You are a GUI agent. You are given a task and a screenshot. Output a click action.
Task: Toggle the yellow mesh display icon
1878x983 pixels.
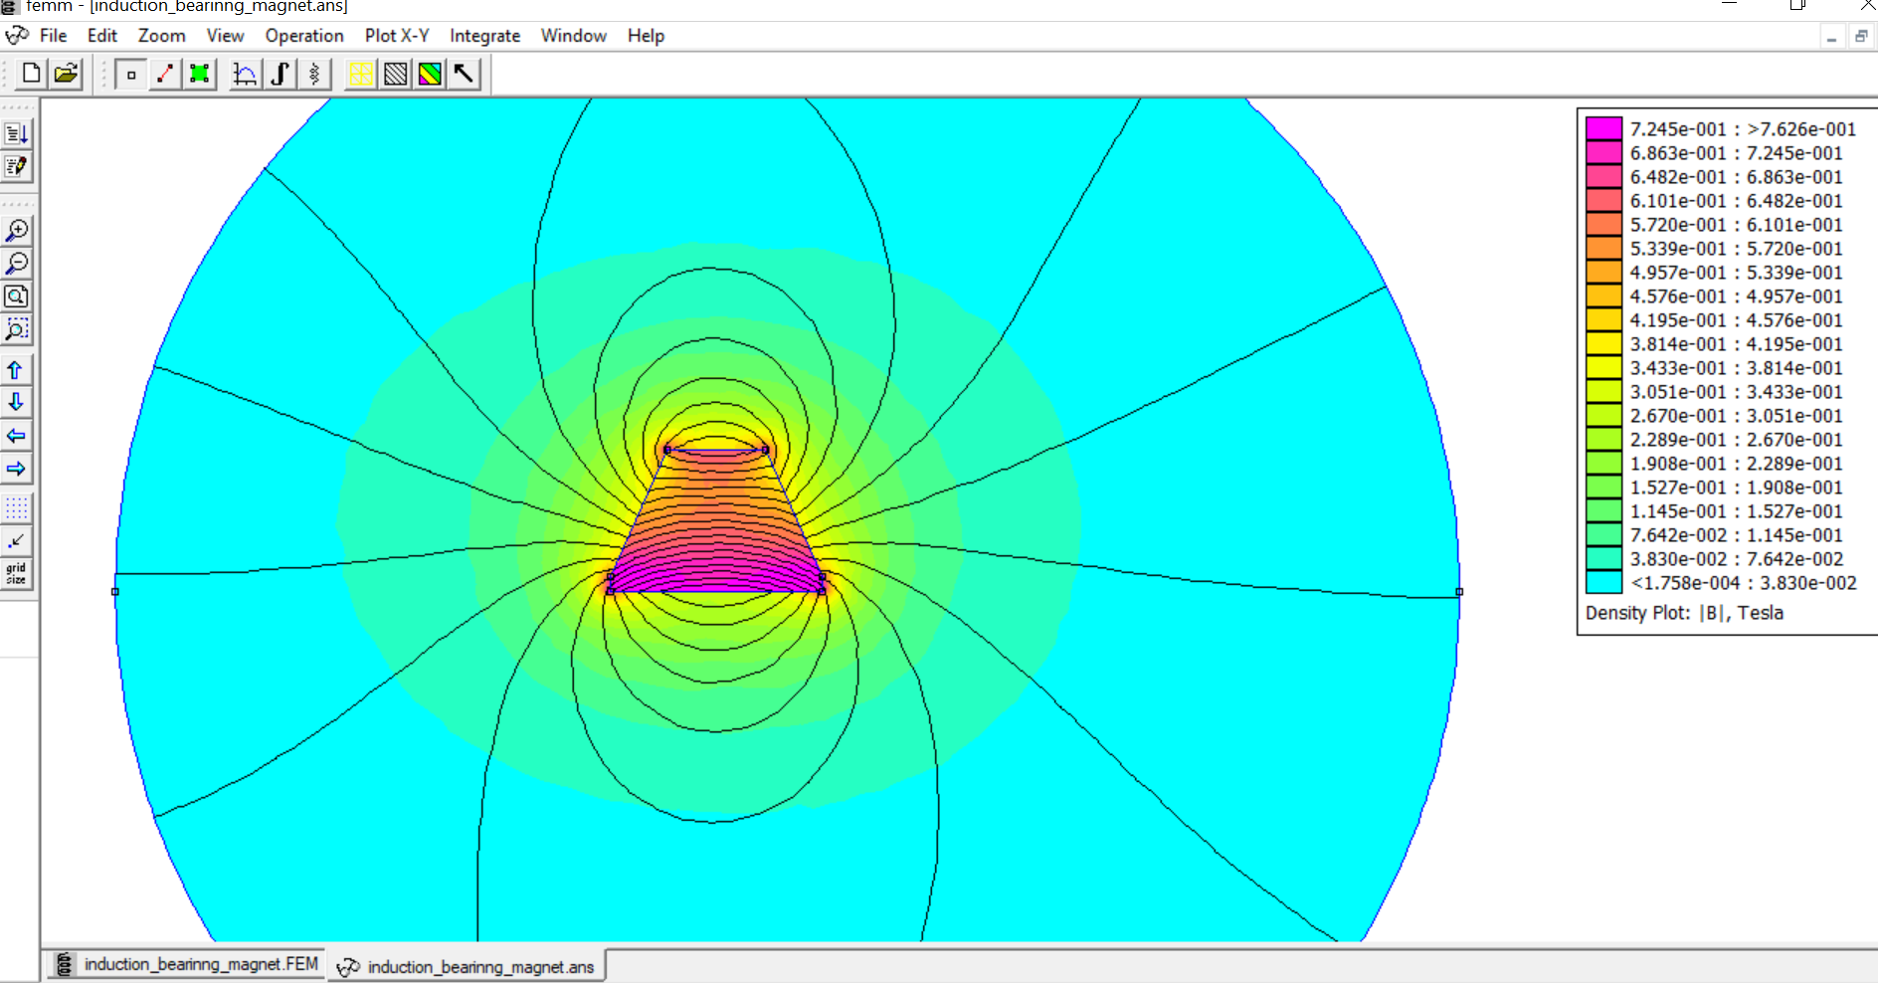361,74
